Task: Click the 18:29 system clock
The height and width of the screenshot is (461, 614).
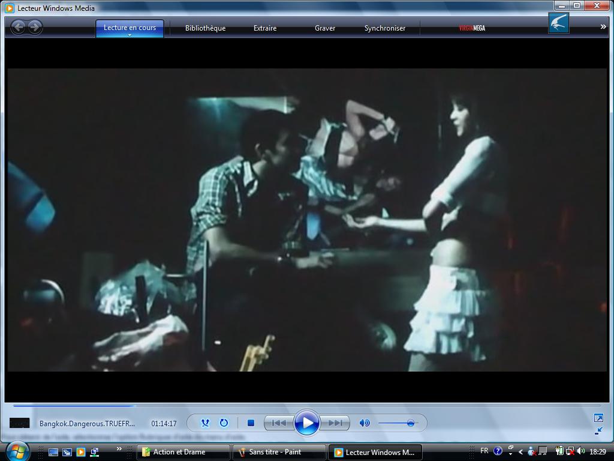Action: tap(598, 451)
